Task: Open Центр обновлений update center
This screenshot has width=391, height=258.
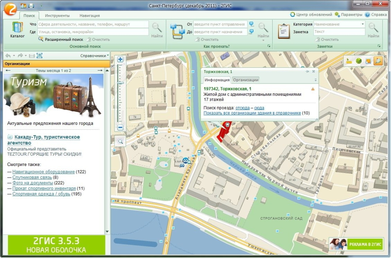Action: [311, 15]
